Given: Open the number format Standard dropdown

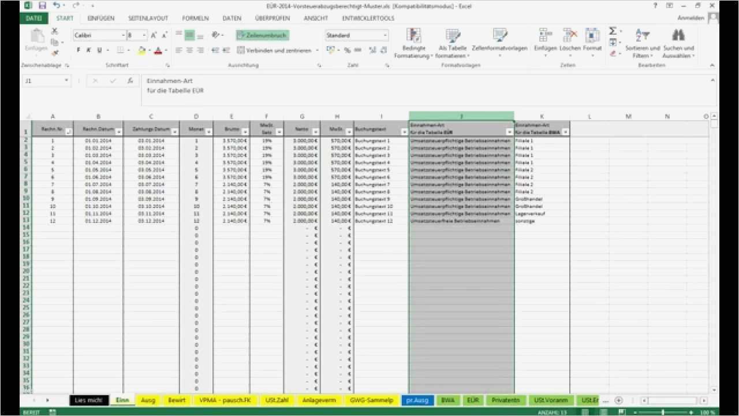Looking at the screenshot, I should (x=385, y=35).
